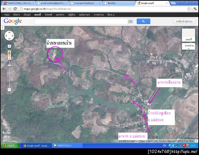Click the Google Maps search box
The height and width of the screenshot is (155, 199).
81,21
